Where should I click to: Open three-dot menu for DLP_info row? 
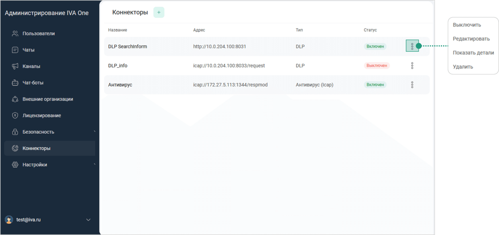(412, 66)
